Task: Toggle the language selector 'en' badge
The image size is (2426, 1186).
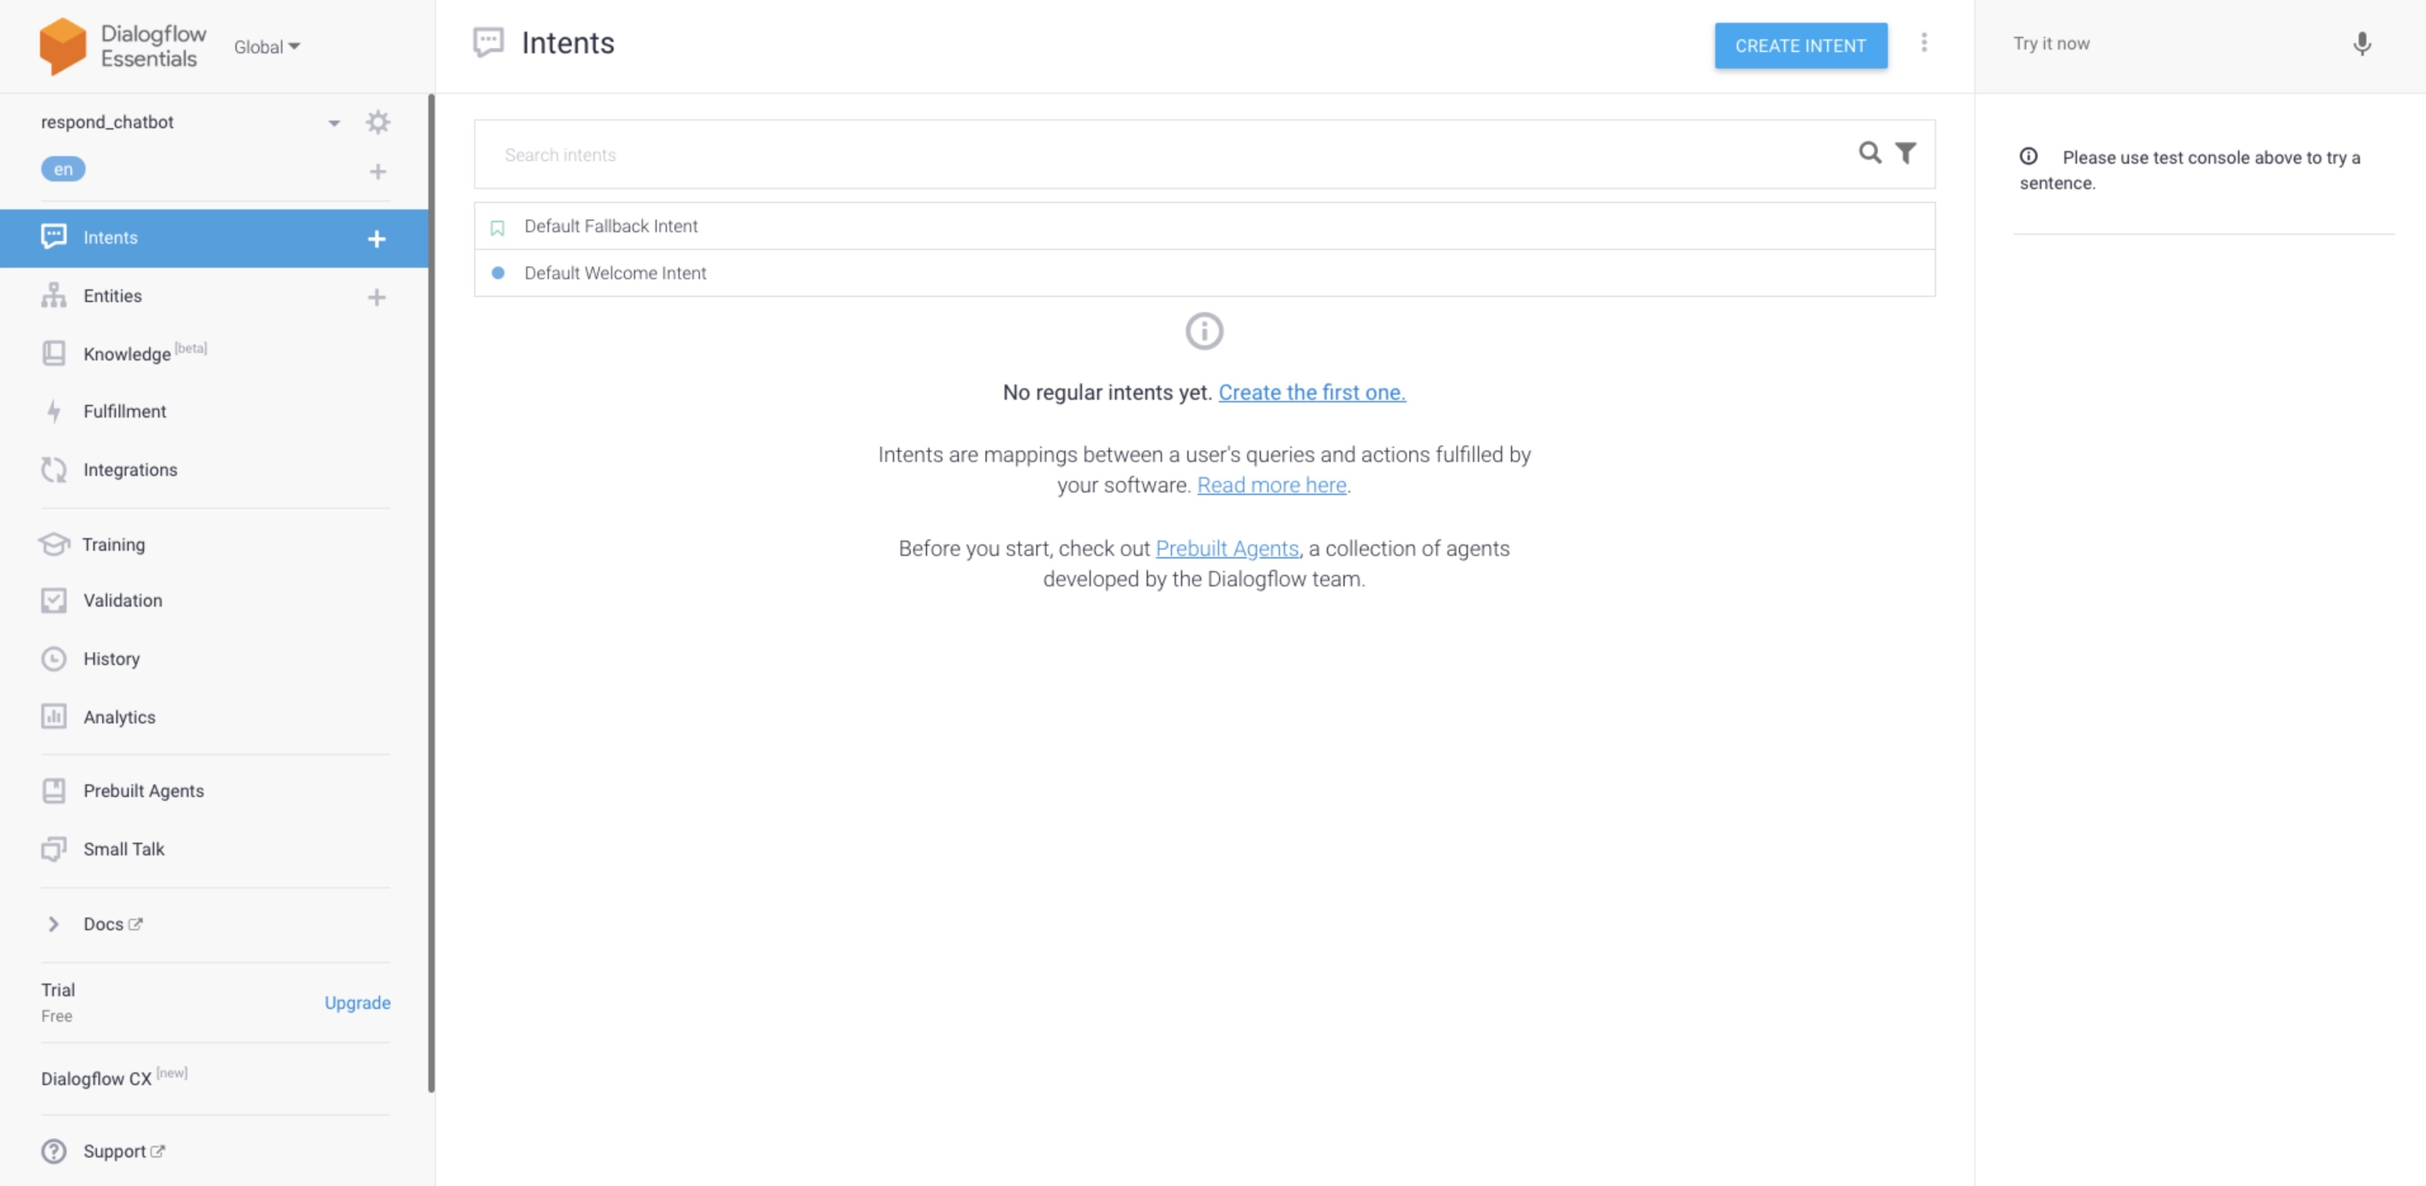Action: tap(62, 169)
